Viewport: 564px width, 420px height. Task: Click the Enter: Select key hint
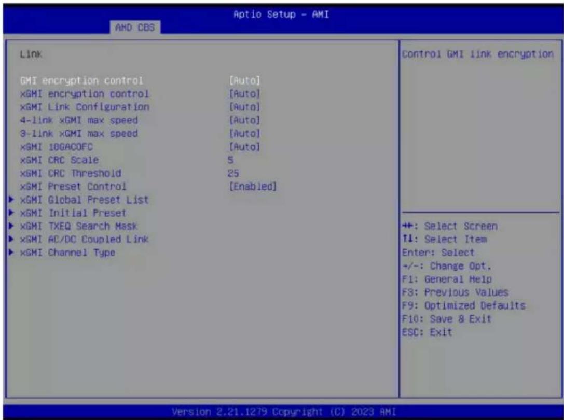click(438, 253)
